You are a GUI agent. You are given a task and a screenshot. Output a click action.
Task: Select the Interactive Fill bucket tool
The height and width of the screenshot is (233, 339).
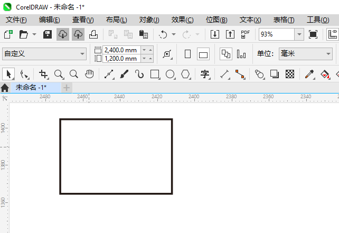(x=325, y=74)
